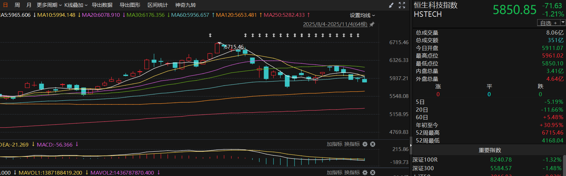Click the 内盘总量 3.41亿 row
The width and height of the screenshot is (566, 176).
[489, 71]
